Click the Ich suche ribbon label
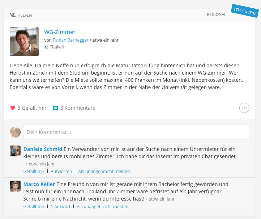Image resolution: width=261 pixels, height=219 pixels. click(245, 11)
